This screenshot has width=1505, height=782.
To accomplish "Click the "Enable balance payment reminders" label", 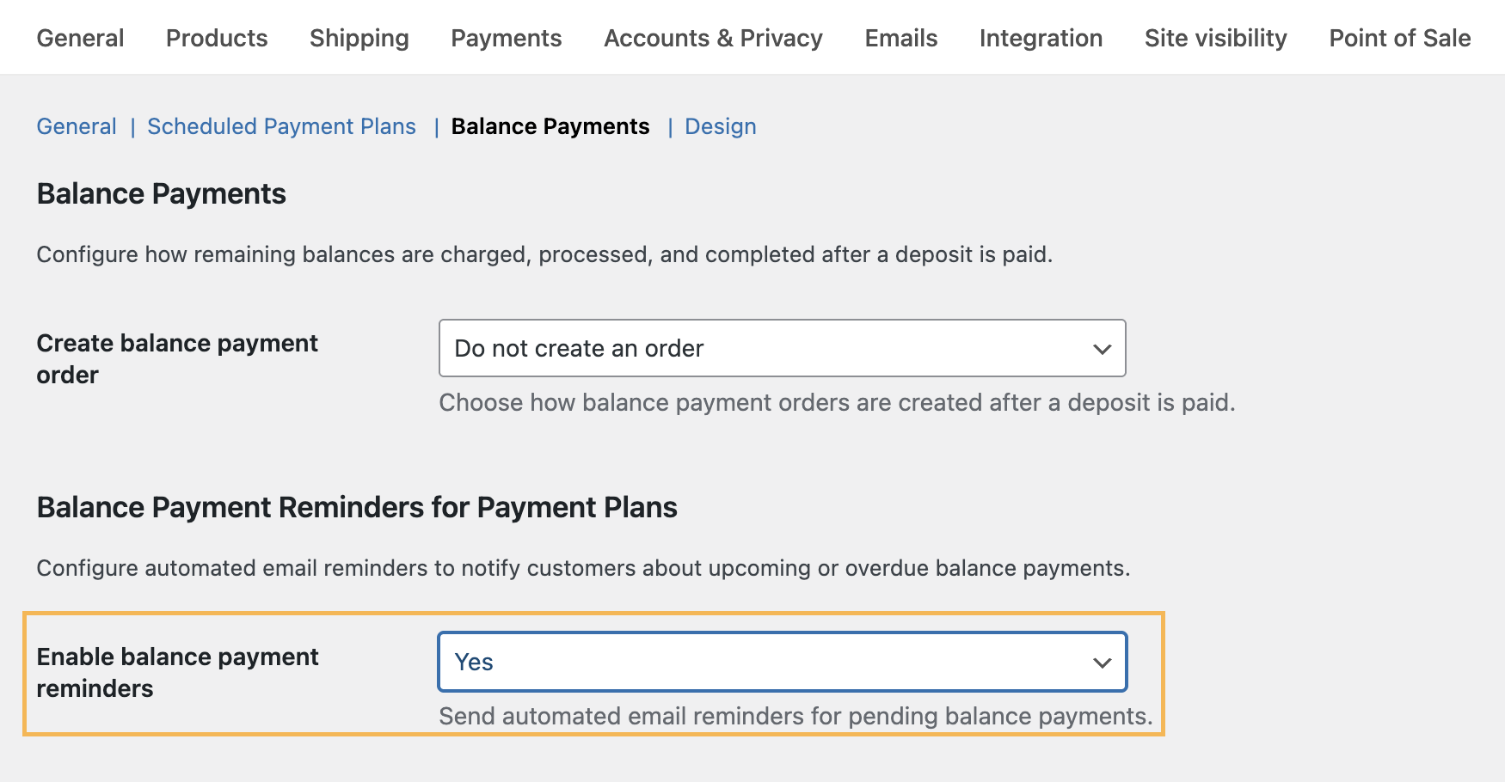I will click(x=177, y=672).
